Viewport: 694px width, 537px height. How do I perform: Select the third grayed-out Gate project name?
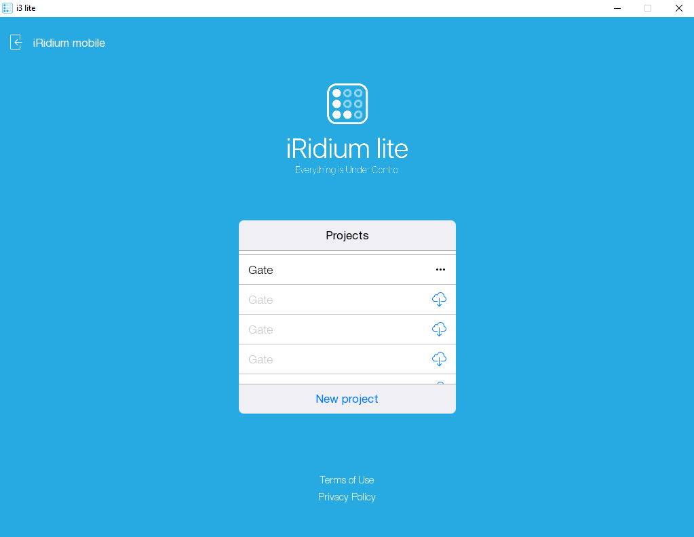[261, 330]
